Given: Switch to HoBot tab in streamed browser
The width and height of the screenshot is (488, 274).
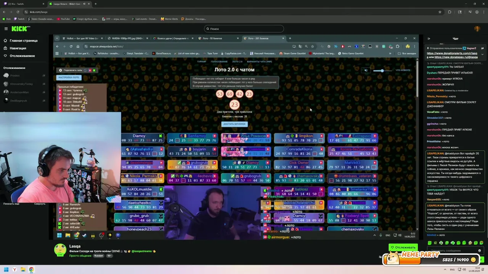Looking at the screenshot, I should pos(82,38).
